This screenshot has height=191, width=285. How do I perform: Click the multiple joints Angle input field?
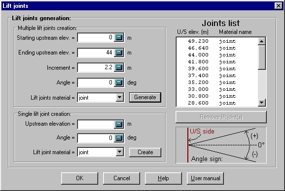(96, 82)
